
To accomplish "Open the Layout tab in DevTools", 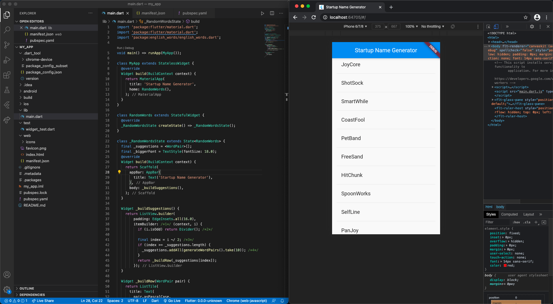I will coord(529,214).
